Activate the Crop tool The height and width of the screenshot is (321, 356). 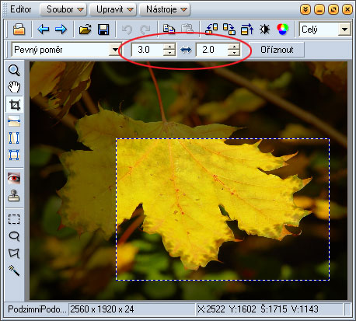click(14, 104)
